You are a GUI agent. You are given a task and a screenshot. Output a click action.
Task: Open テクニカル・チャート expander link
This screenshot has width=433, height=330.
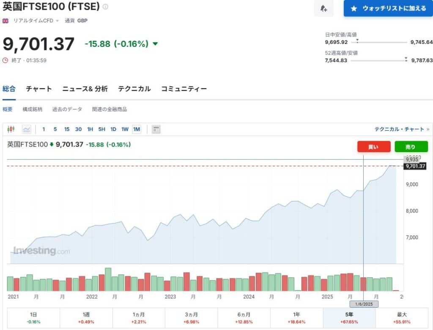tap(402, 129)
